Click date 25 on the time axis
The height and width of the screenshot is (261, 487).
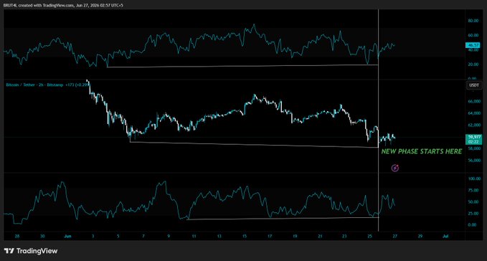click(369, 236)
